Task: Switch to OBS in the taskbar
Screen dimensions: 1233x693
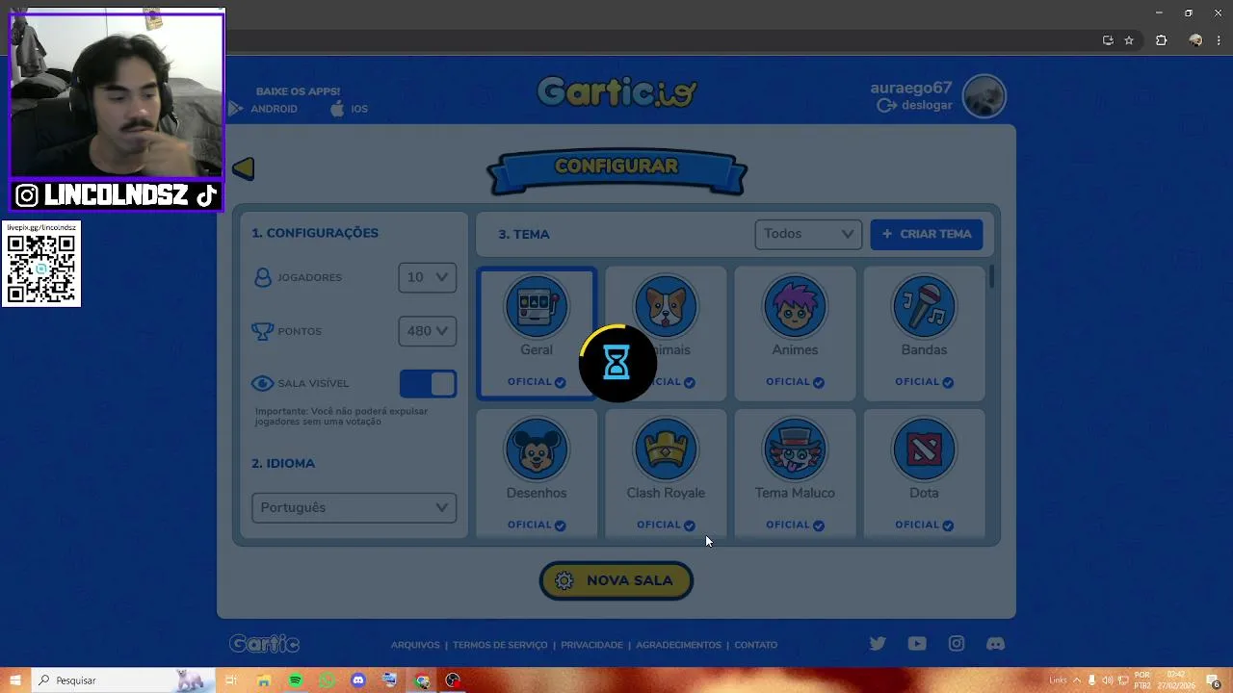Action: click(x=453, y=680)
